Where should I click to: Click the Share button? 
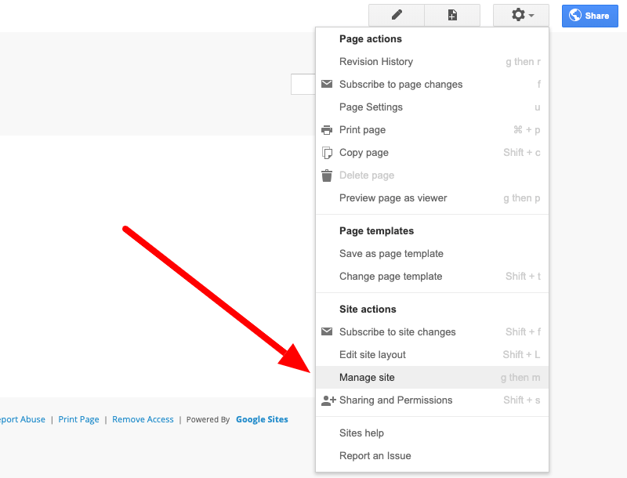coord(589,16)
